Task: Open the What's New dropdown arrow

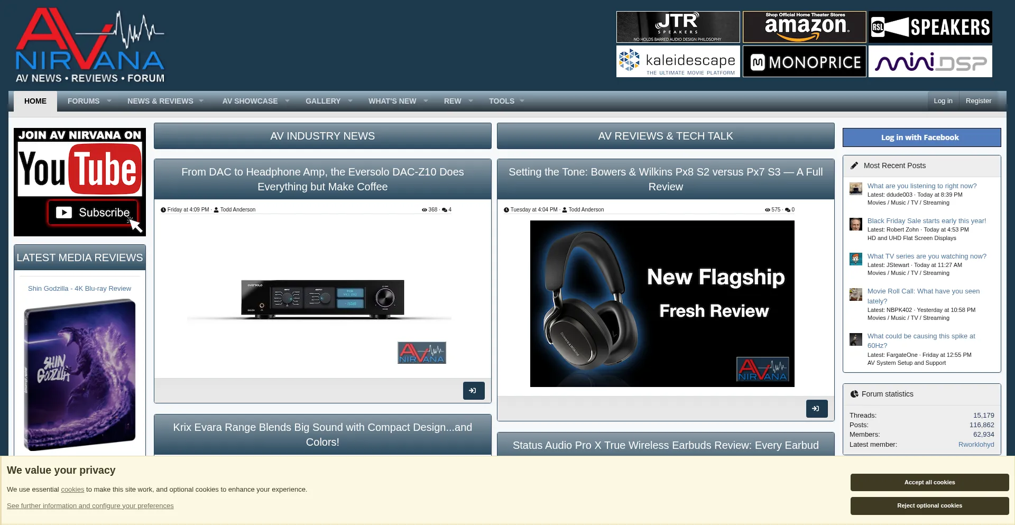Action: 426,101
